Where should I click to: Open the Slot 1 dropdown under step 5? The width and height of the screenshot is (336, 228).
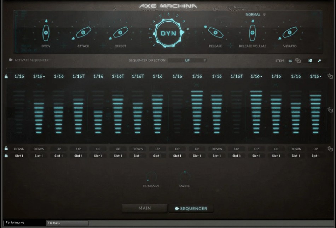[98, 156]
